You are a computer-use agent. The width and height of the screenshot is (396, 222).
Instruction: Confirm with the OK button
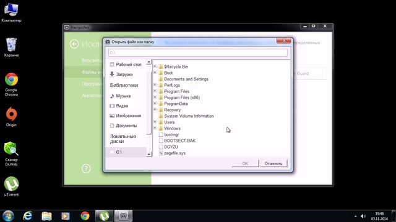click(x=245, y=163)
